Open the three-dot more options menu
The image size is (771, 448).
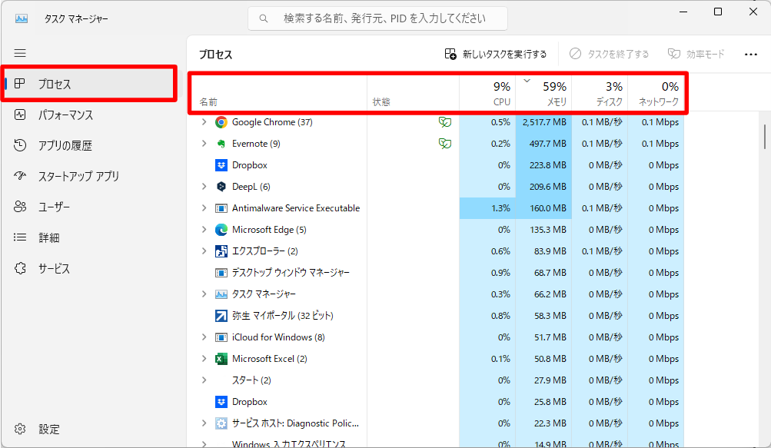tap(751, 55)
